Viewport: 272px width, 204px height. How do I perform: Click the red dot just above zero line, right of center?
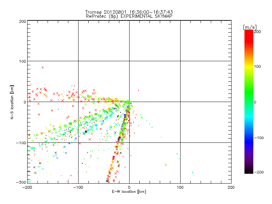(x=138, y=90)
